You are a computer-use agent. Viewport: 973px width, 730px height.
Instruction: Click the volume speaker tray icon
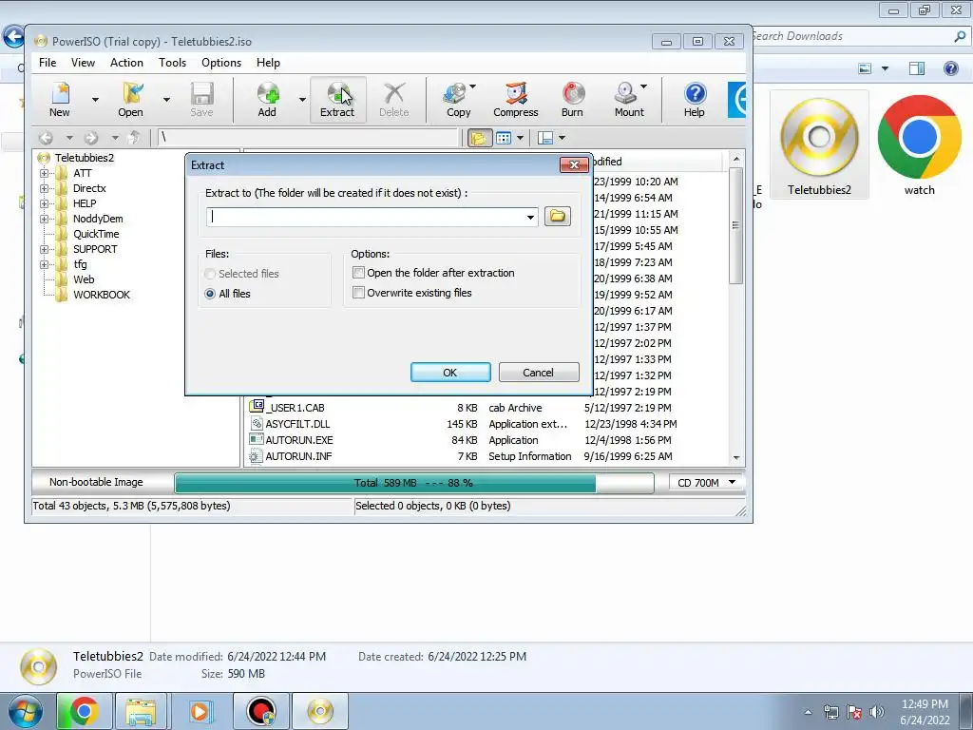(876, 712)
